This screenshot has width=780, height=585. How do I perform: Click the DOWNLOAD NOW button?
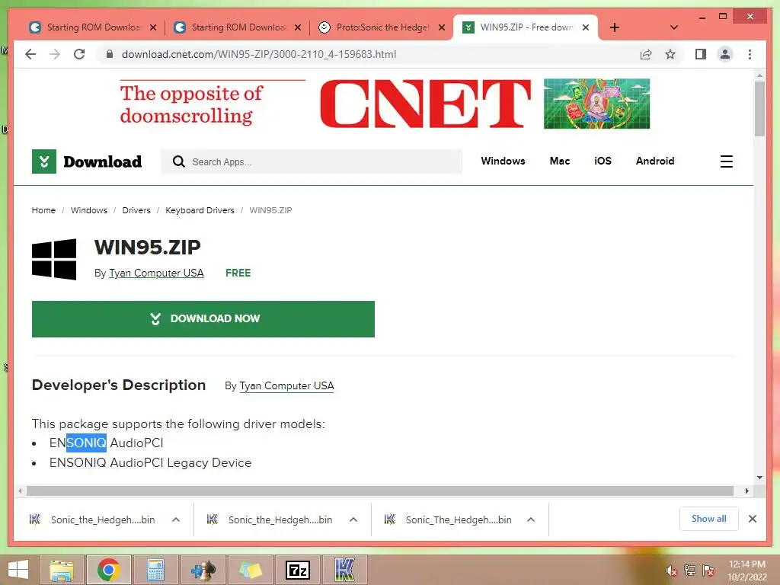[203, 319]
